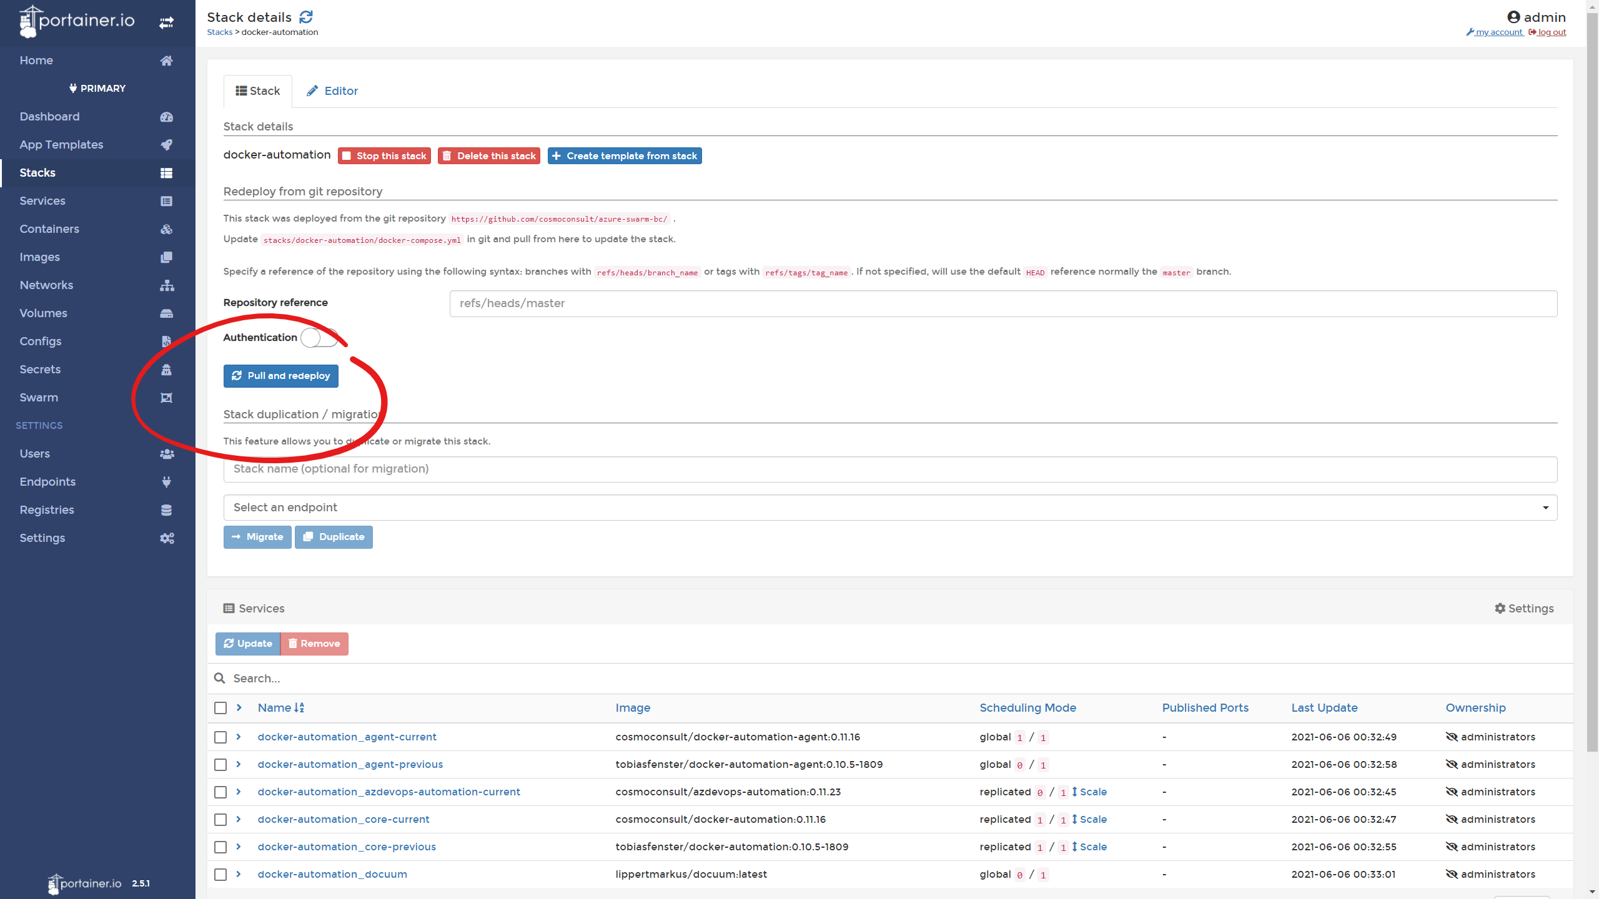
Task: Follow the Stacks breadcrumb link
Action: [219, 32]
